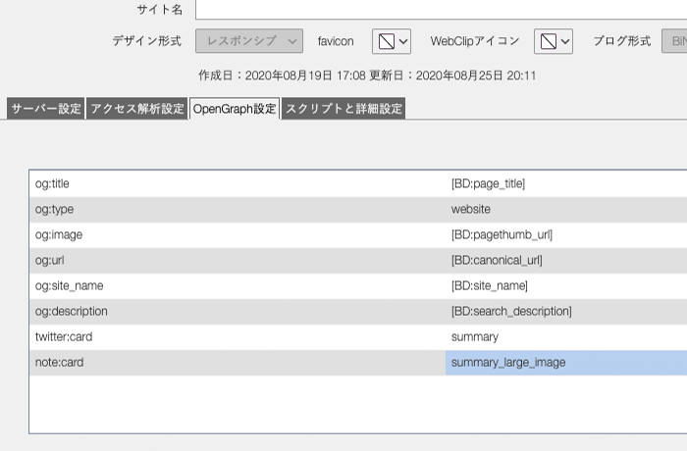Screen dimensions: 687x451
Task: Click the 作成日 and 更新日 date text
Action: (367, 75)
